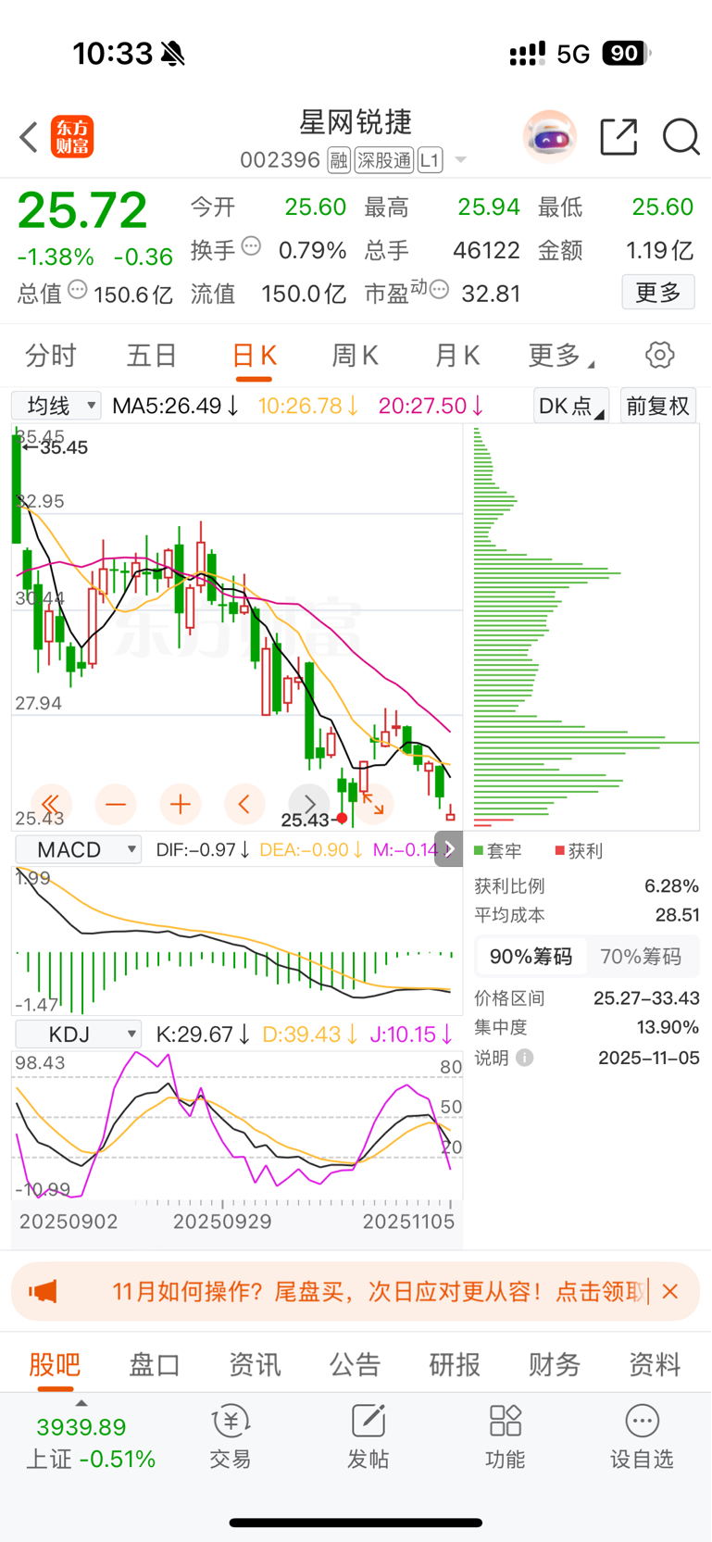Open chart settings gear icon
Screen dimensions: 712x1542
click(x=660, y=355)
